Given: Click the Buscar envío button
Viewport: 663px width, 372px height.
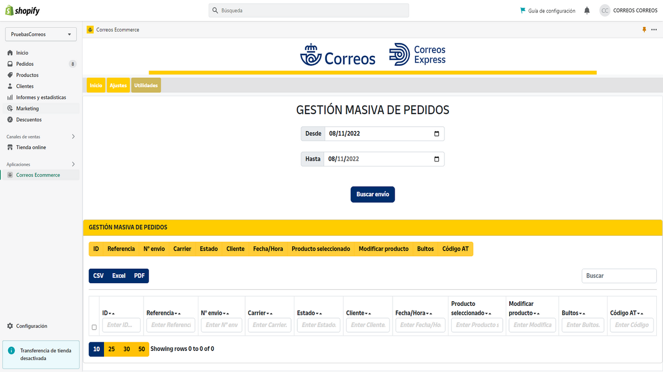Looking at the screenshot, I should (373, 195).
